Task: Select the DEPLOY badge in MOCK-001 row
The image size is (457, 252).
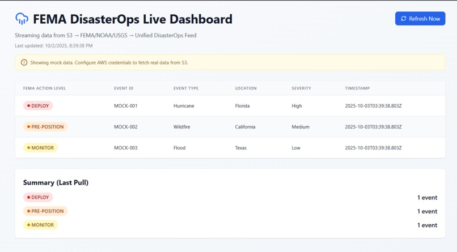Action: (x=38, y=106)
